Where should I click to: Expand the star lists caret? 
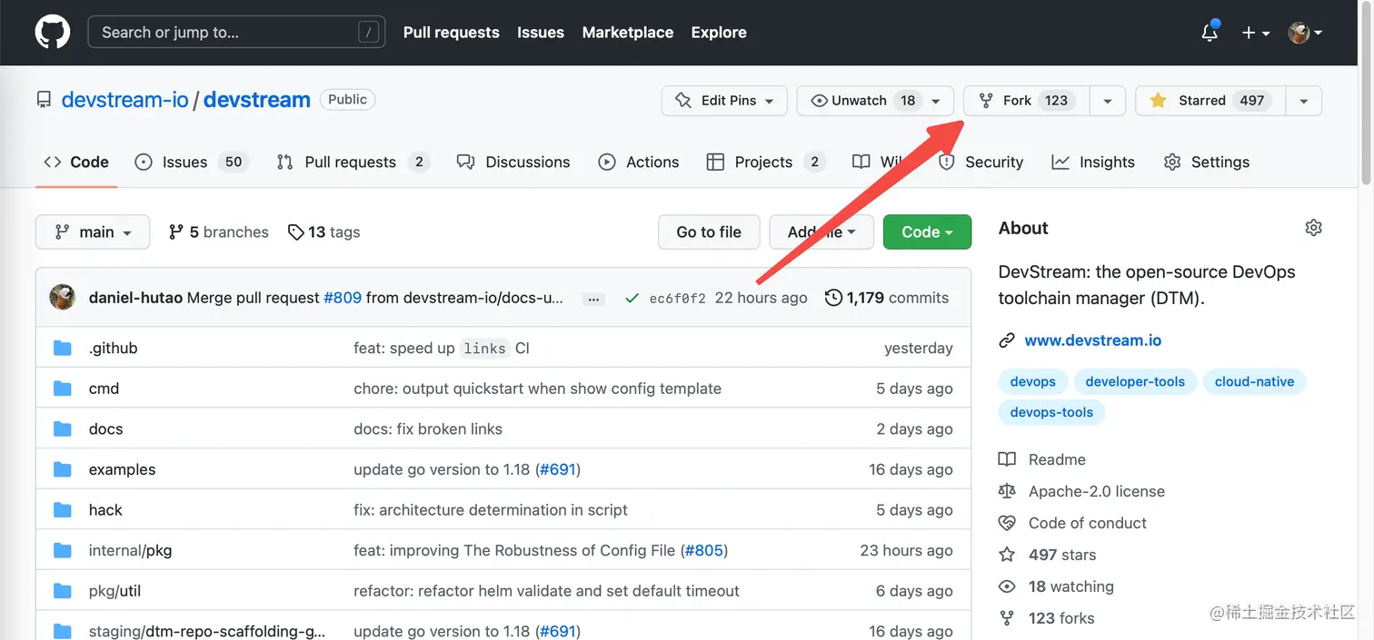click(1304, 101)
